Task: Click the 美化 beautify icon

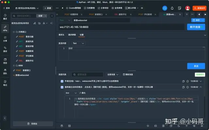Action: [82, 93]
